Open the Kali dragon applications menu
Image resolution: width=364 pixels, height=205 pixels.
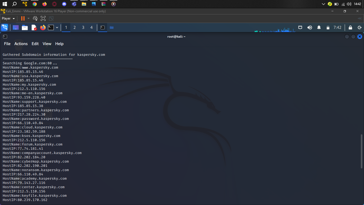[5, 27]
